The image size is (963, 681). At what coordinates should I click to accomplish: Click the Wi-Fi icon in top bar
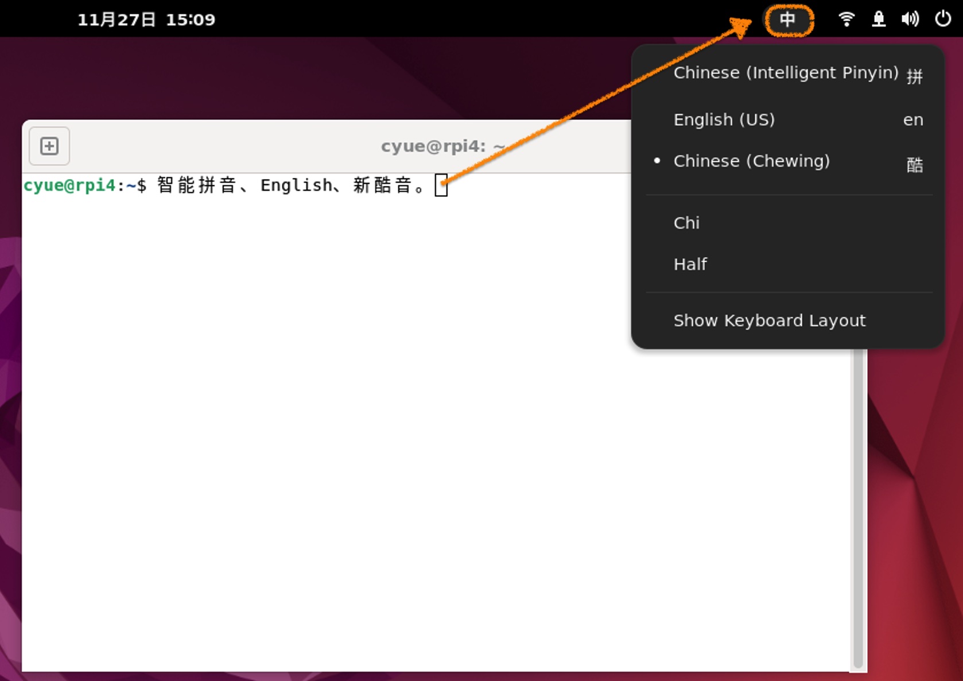click(x=846, y=19)
